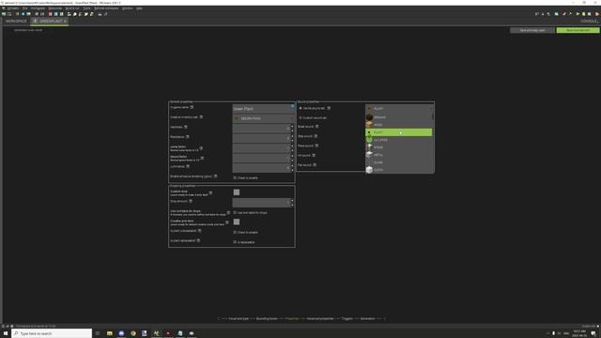Open Chrome from the Windows taskbar
The height and width of the screenshot is (338, 601).
pyautogui.click(x=133, y=333)
